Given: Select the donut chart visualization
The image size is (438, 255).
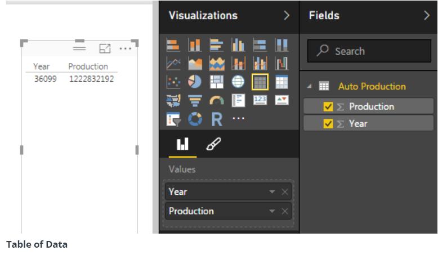Looking at the screenshot, I should pos(194,119).
